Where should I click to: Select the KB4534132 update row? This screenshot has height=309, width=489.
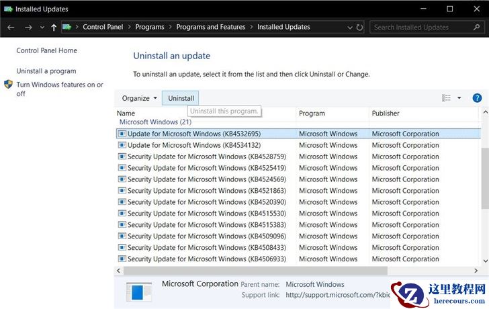coord(298,145)
